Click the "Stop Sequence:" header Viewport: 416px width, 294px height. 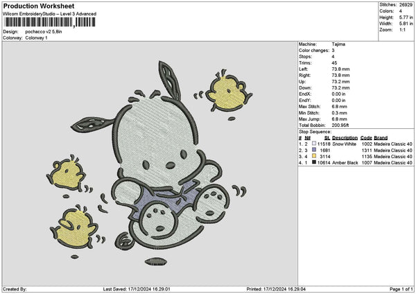coord(315,132)
